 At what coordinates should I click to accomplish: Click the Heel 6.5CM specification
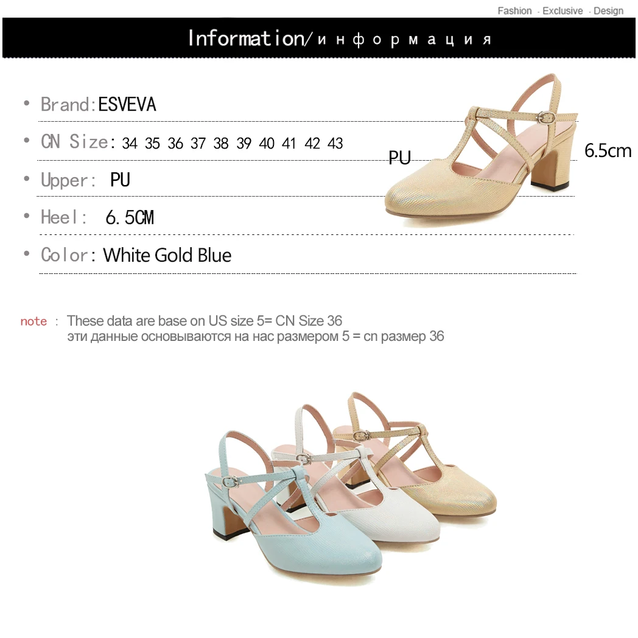[97, 217]
